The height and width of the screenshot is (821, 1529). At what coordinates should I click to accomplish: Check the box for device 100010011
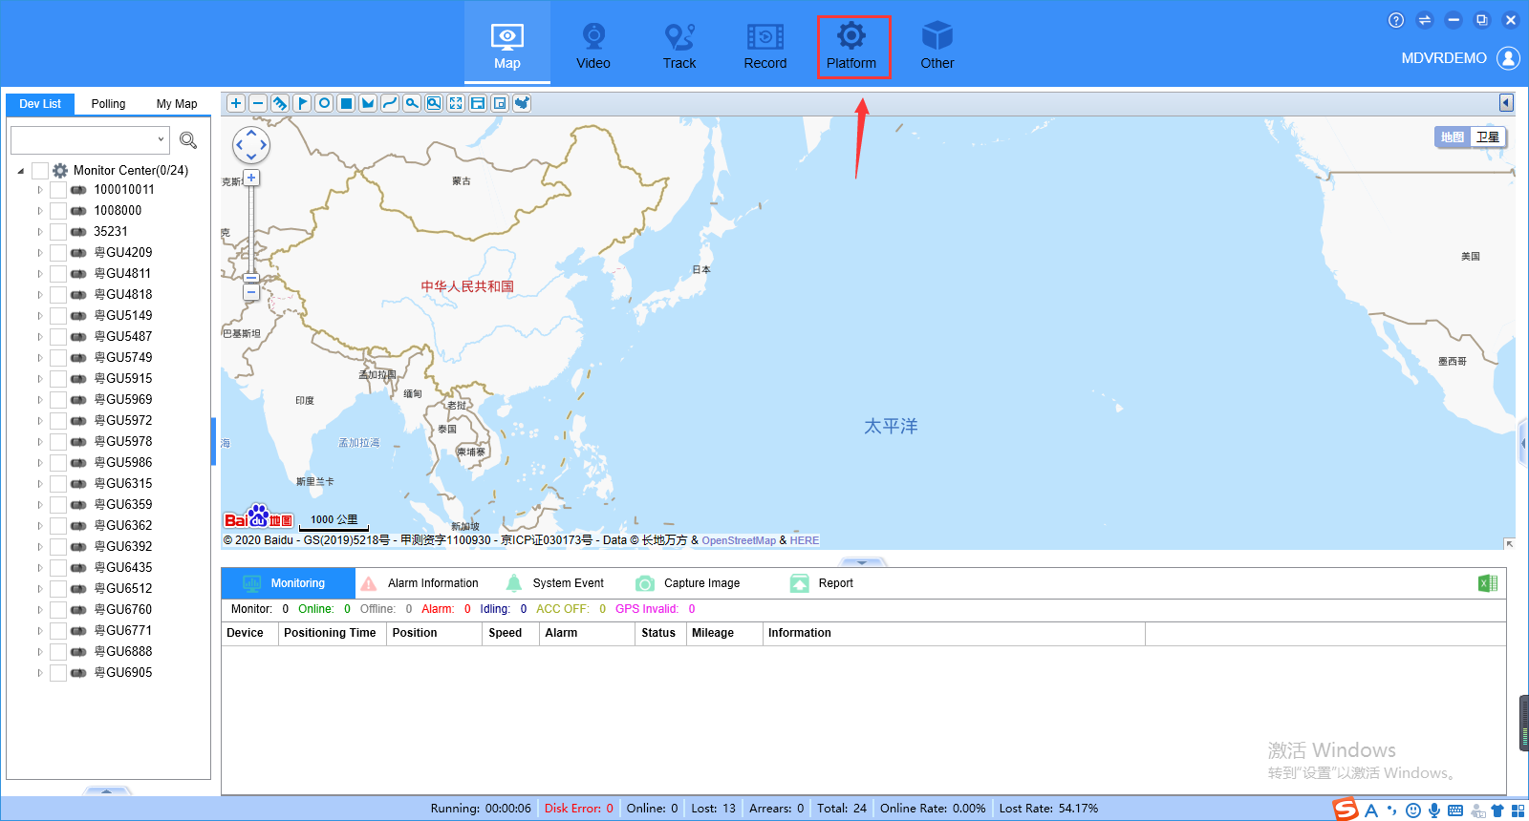tap(58, 190)
